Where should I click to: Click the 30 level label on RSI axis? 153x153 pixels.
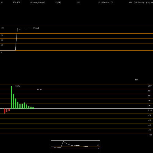2,45
